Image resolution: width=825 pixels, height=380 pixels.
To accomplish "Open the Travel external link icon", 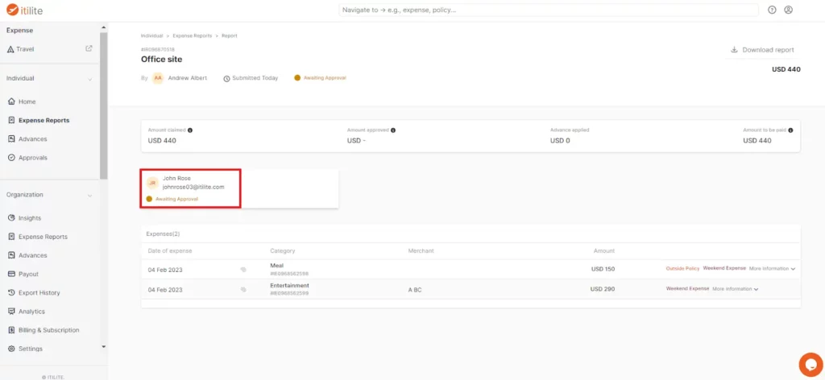I will 89,48.
